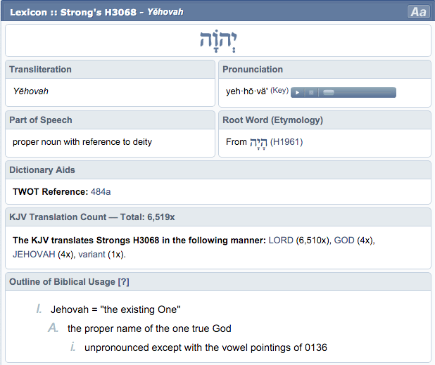435x365 pixels.
Task: Click the Part of Speech header
Action: (x=41, y=120)
